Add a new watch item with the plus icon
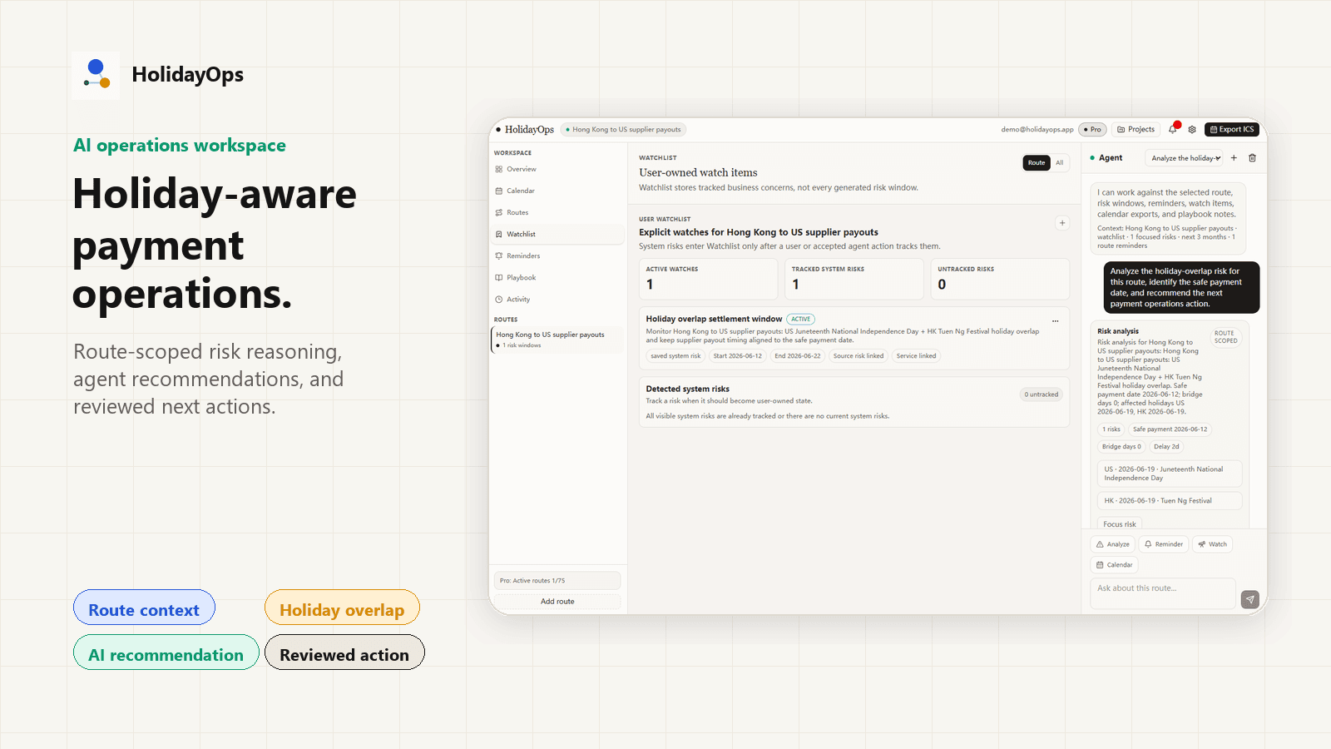This screenshot has height=749, width=1331. click(x=1062, y=223)
